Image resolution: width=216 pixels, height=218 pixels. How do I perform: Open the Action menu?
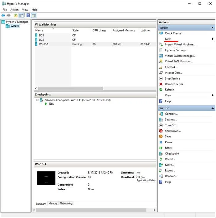[15, 10]
